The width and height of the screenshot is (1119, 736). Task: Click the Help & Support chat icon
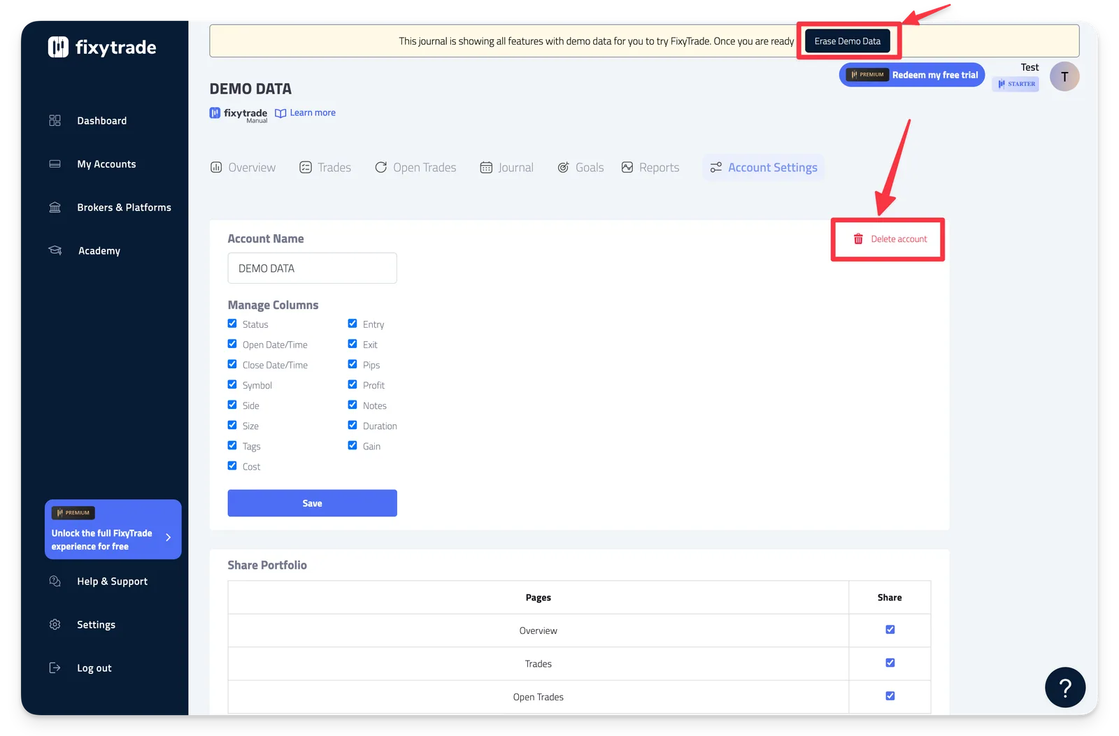pyautogui.click(x=55, y=581)
